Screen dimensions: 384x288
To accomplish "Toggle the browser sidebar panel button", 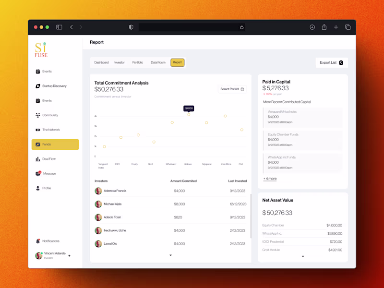I will point(59,27).
